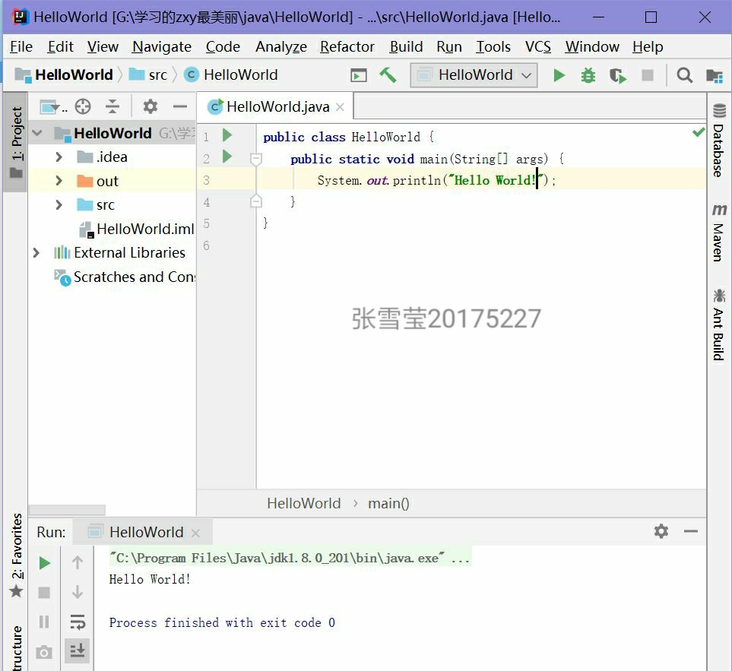Open the Database tool window
This screenshot has width=732, height=671.
(719, 141)
